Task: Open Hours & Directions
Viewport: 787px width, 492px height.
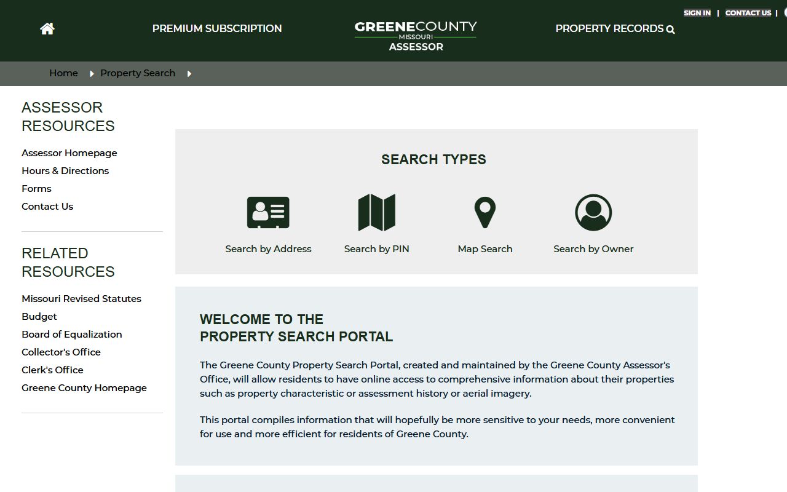Action: 65,171
